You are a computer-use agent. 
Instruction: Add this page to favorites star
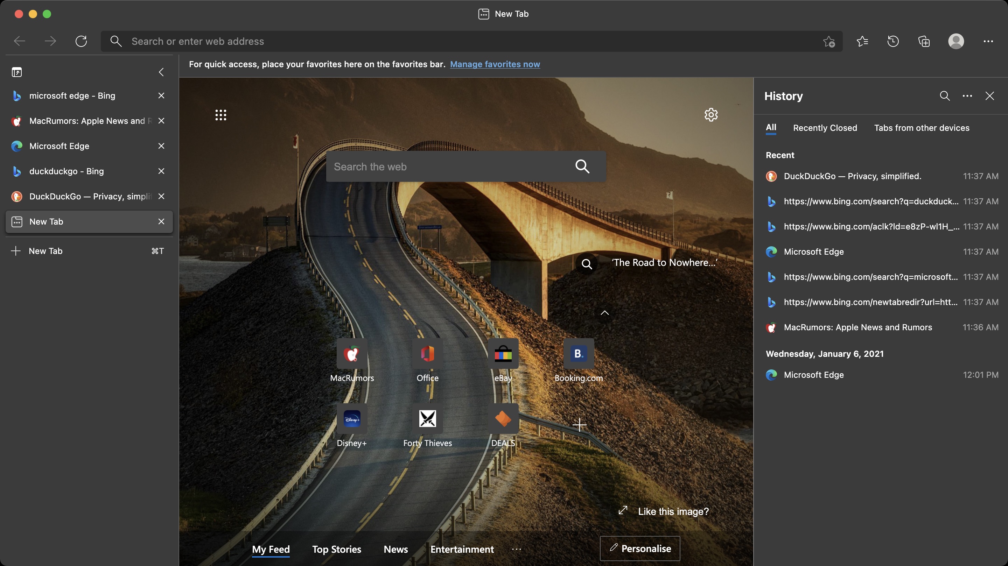(x=828, y=42)
